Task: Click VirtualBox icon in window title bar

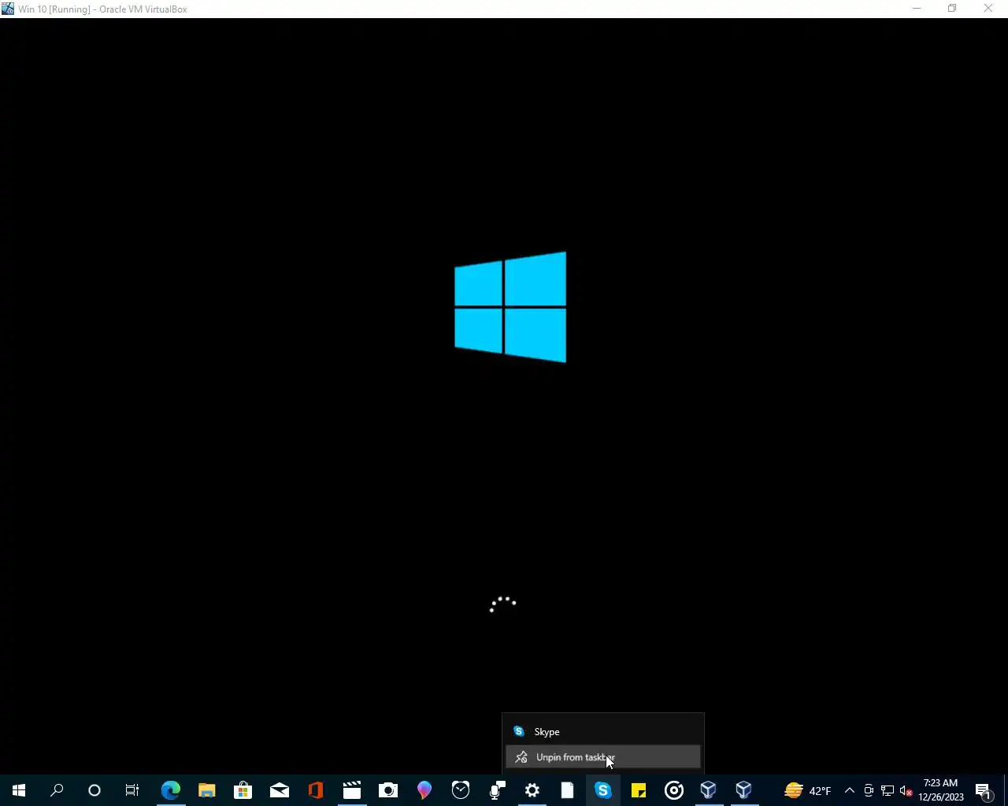Action: pyautogui.click(x=8, y=9)
